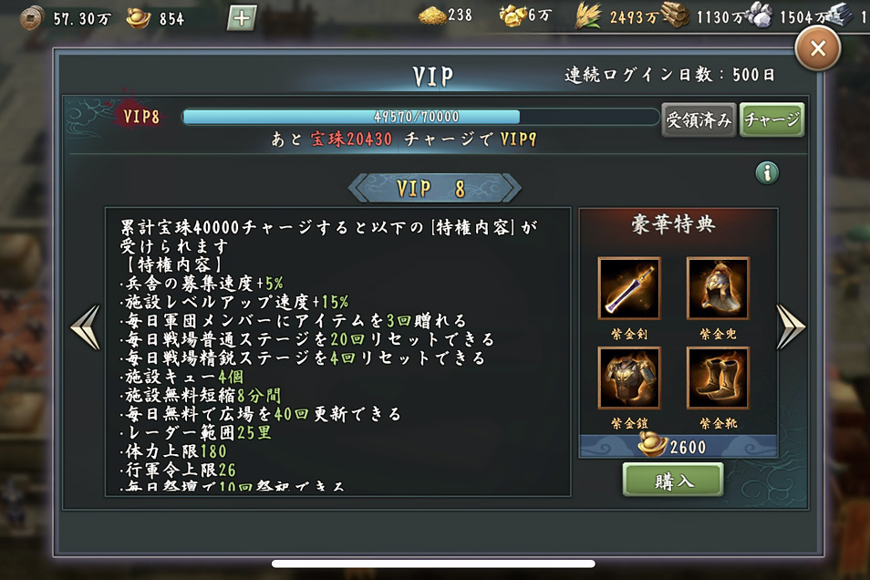Screen dimensions: 870x580
Task: Click the privilege description text panel
Action: 338,352
